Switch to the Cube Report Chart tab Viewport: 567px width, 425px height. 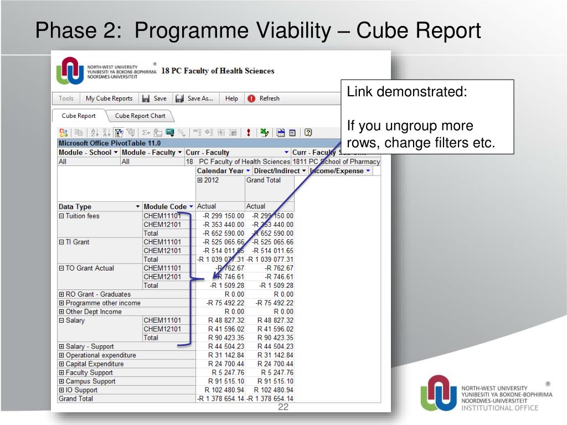140,115
